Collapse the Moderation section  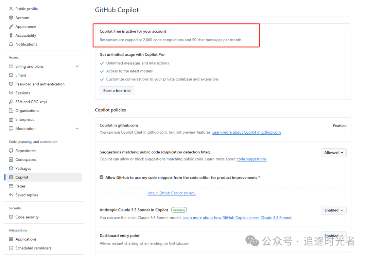point(77,129)
